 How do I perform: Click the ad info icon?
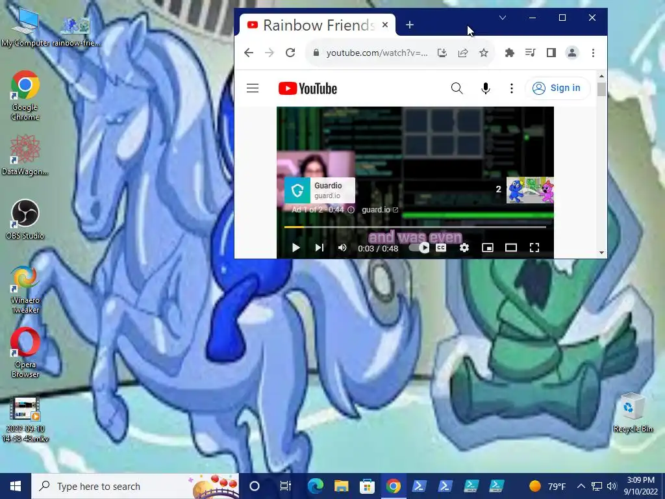(x=351, y=210)
